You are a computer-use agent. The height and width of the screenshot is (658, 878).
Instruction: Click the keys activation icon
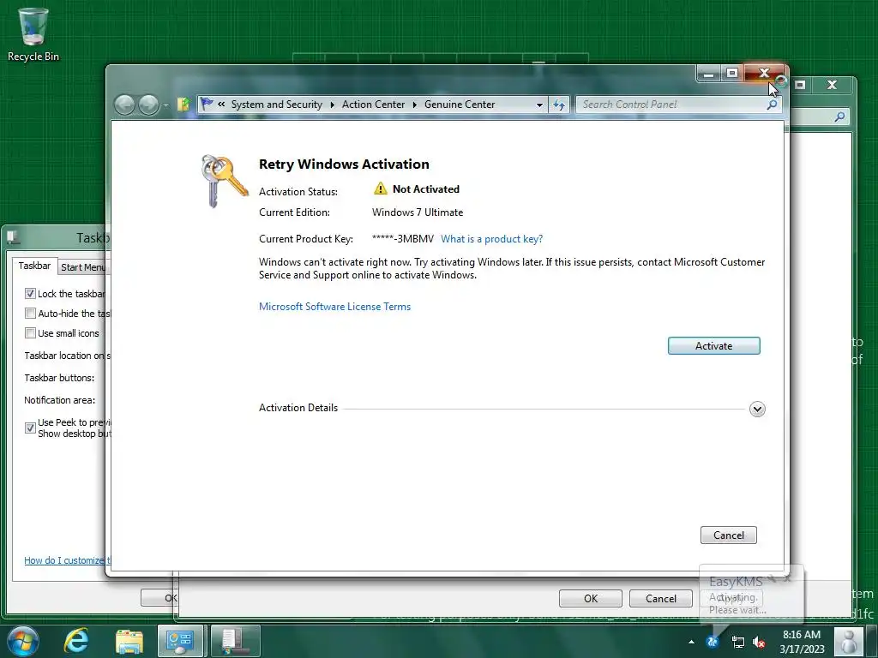(x=224, y=181)
